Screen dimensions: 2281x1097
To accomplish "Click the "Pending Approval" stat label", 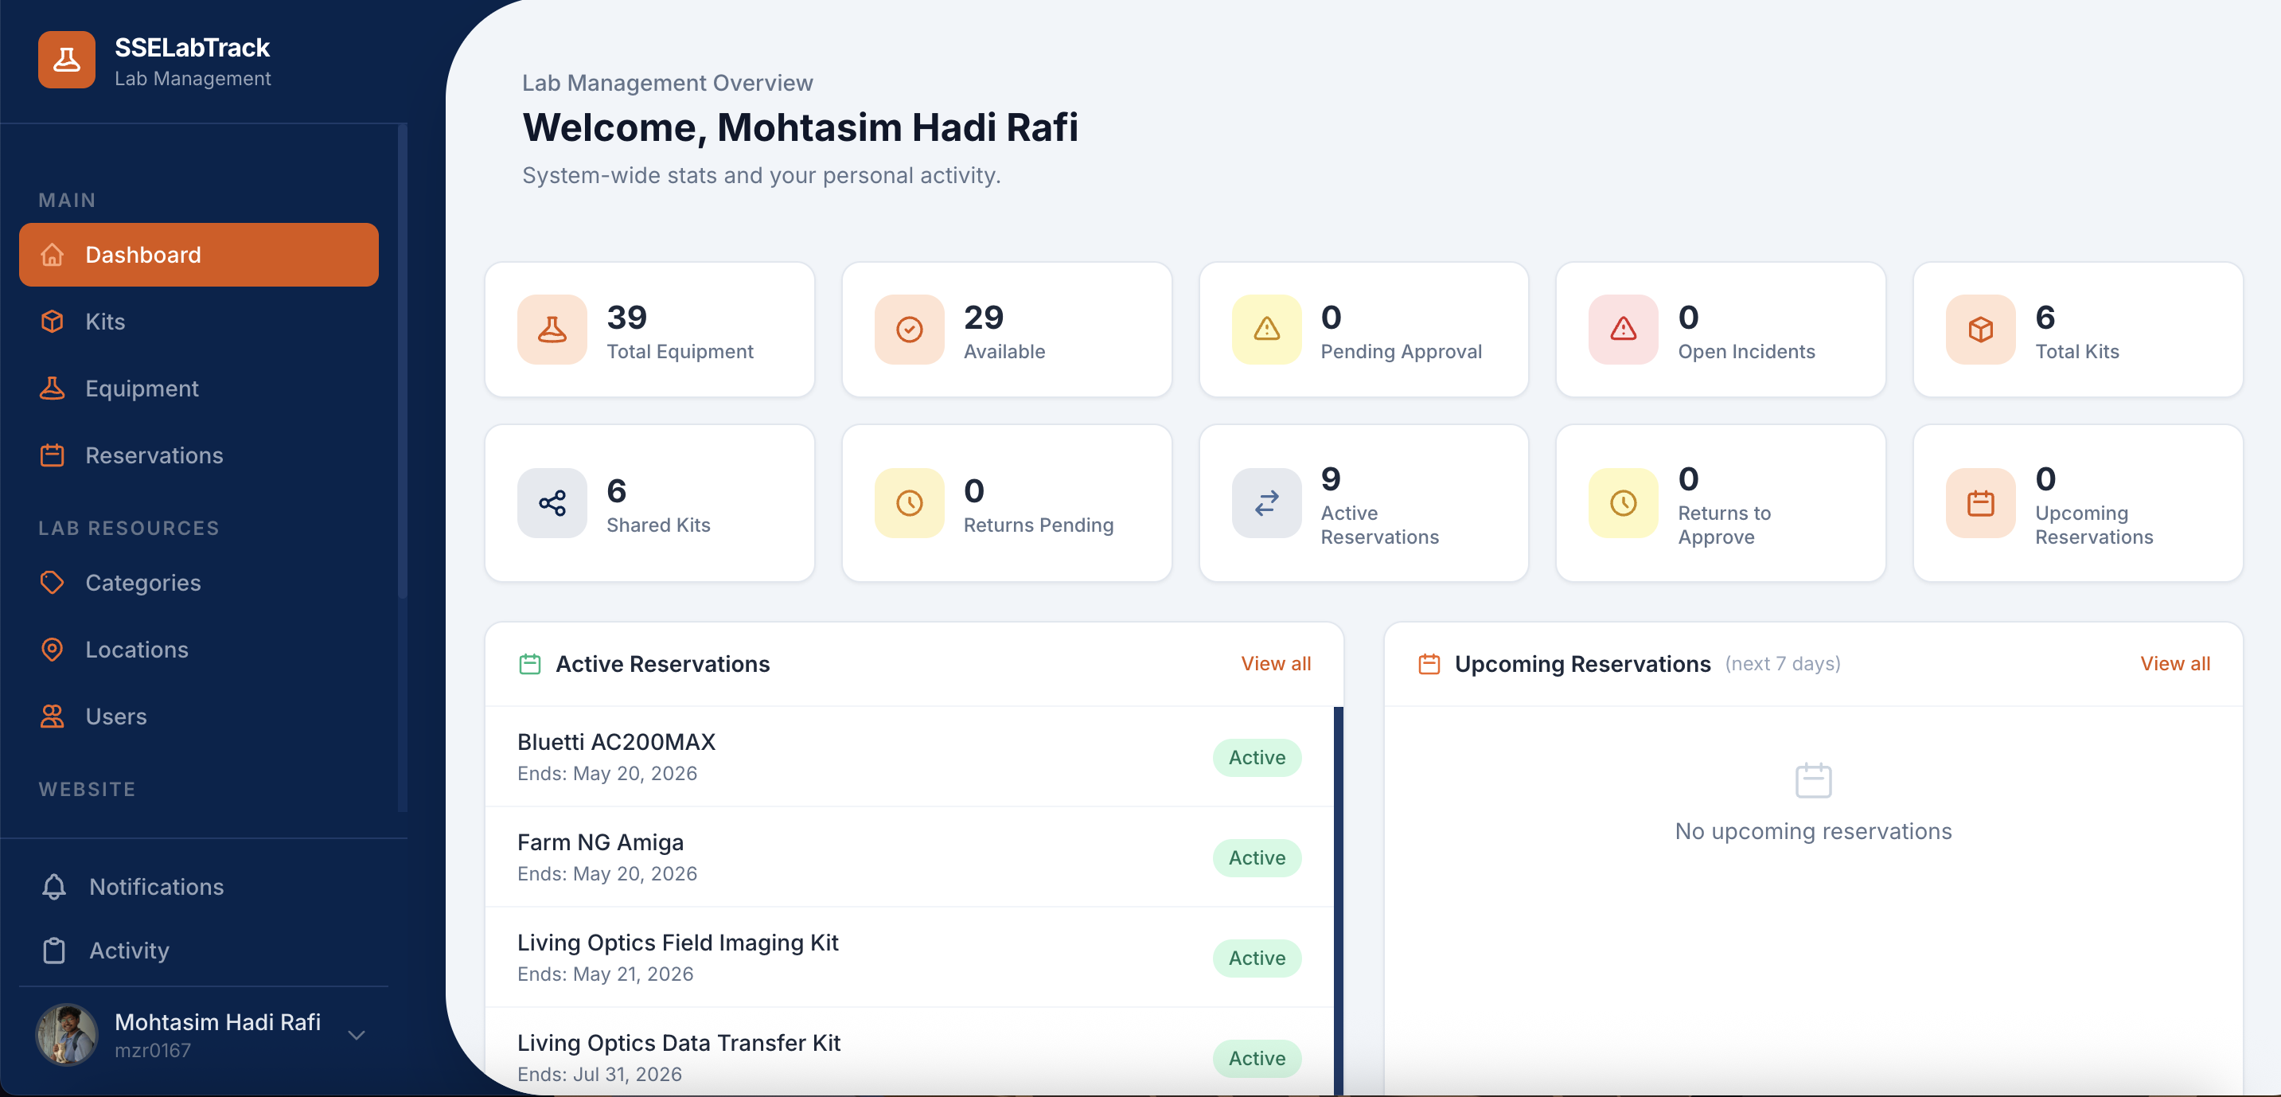I will tap(1401, 352).
